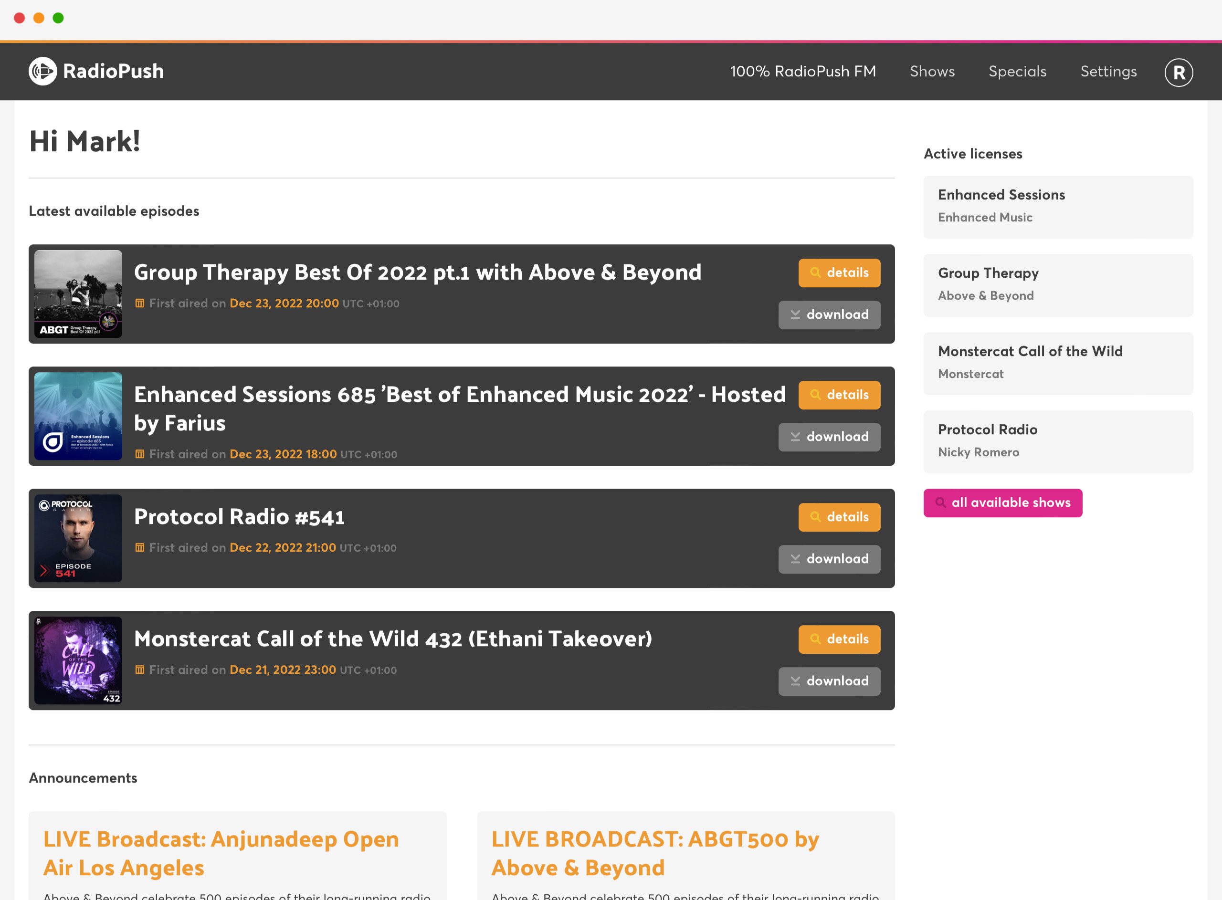This screenshot has width=1222, height=900.
Task: Browse all available shows
Action: click(1002, 502)
